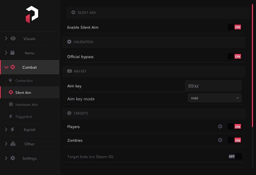This screenshot has width=256, height=175.
Task: Open the Other menu section
Action: (29, 144)
